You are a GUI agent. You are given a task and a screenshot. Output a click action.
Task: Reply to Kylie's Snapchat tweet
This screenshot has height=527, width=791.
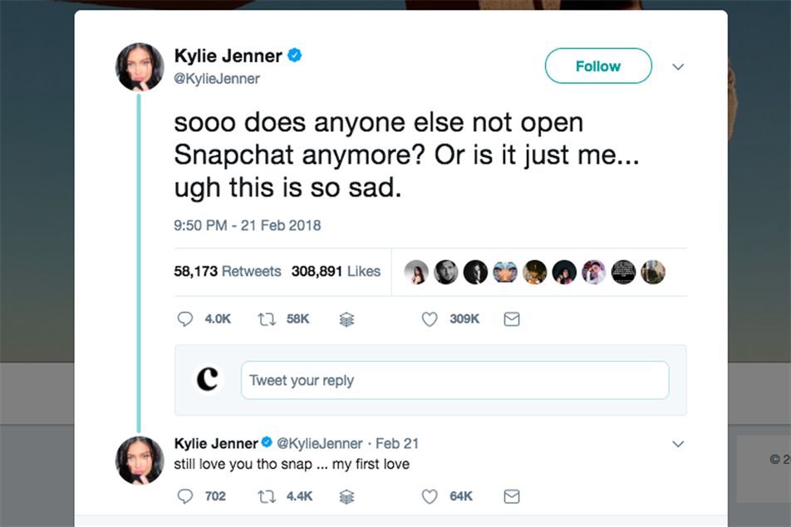point(184,319)
